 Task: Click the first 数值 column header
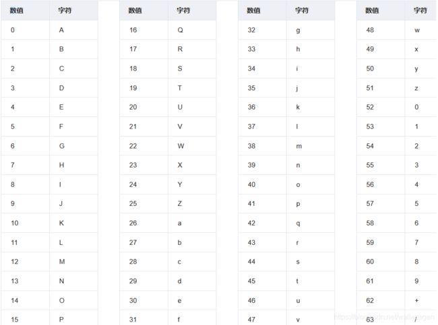point(25,11)
